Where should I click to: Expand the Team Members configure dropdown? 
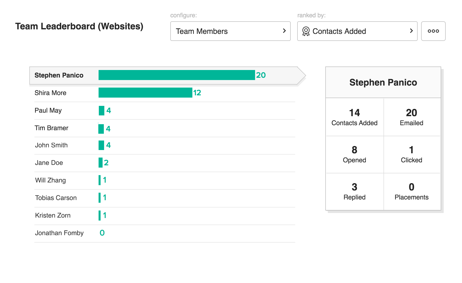click(230, 31)
